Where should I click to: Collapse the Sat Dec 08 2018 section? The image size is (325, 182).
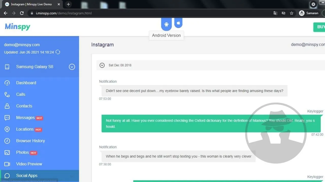102,65
